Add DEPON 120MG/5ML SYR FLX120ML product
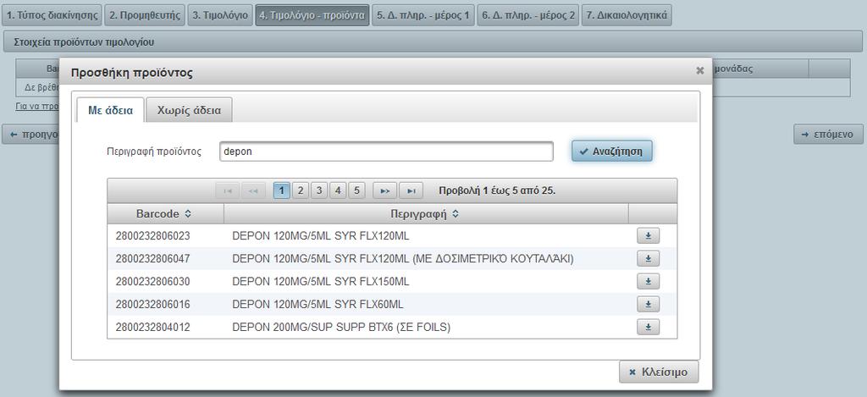This screenshot has height=397, width=867. pyautogui.click(x=648, y=235)
